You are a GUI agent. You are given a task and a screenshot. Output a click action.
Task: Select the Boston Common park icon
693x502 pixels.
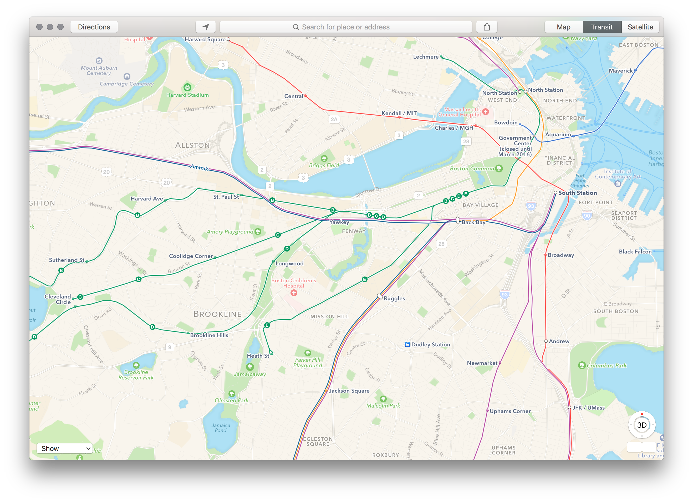[x=499, y=168]
